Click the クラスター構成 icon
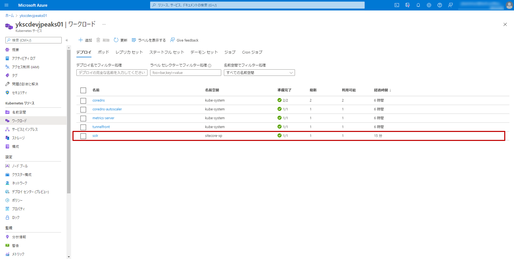This screenshot has width=514, height=259. [x=7, y=175]
